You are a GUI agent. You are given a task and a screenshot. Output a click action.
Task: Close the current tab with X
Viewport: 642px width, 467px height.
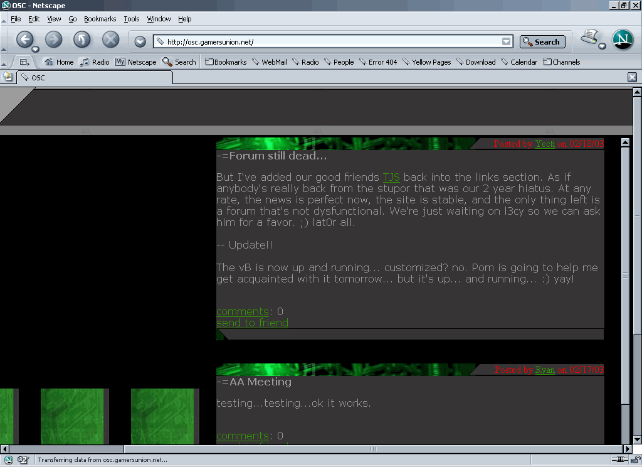[632, 77]
